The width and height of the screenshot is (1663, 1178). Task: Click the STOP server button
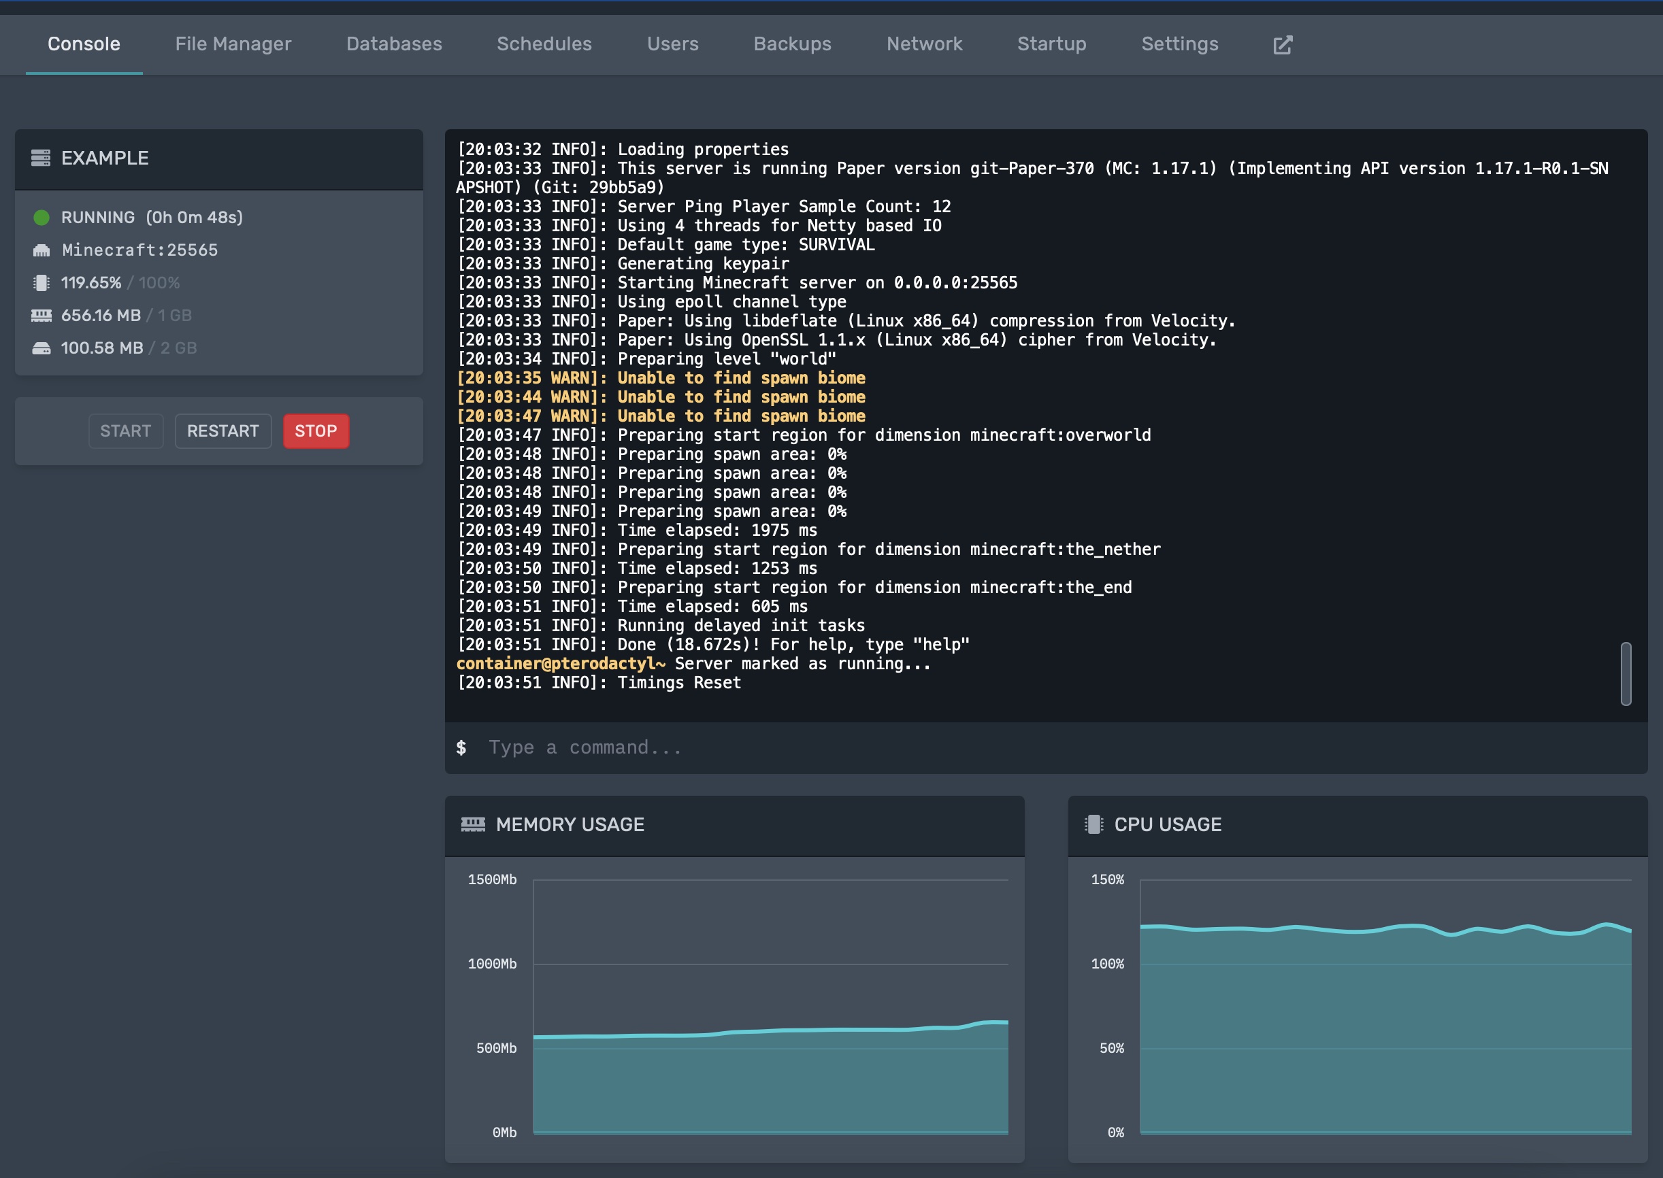314,431
